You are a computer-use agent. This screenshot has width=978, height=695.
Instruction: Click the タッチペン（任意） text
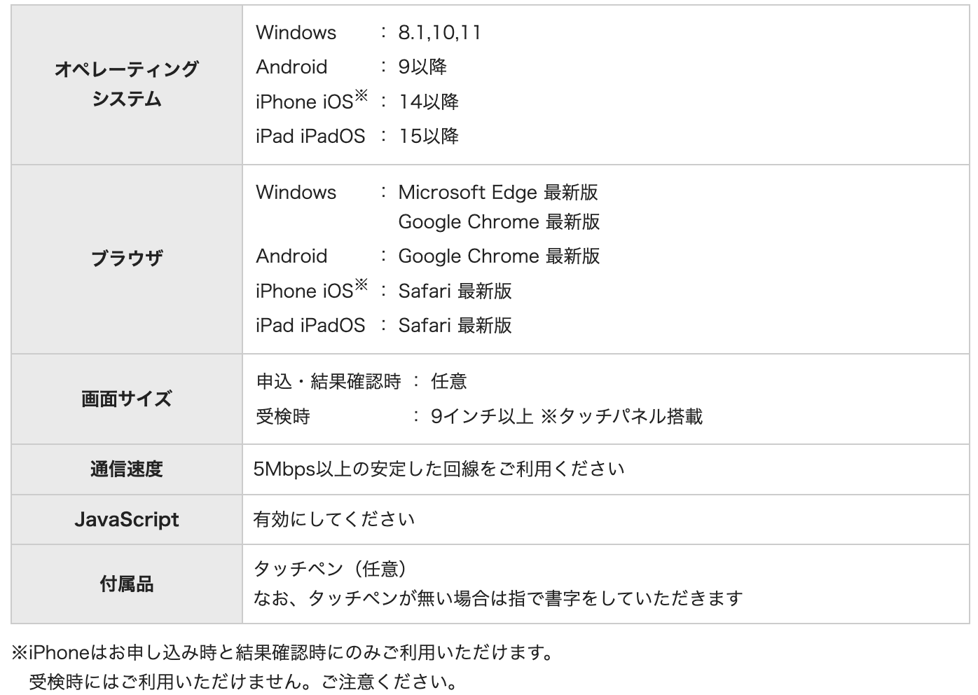pos(331,569)
